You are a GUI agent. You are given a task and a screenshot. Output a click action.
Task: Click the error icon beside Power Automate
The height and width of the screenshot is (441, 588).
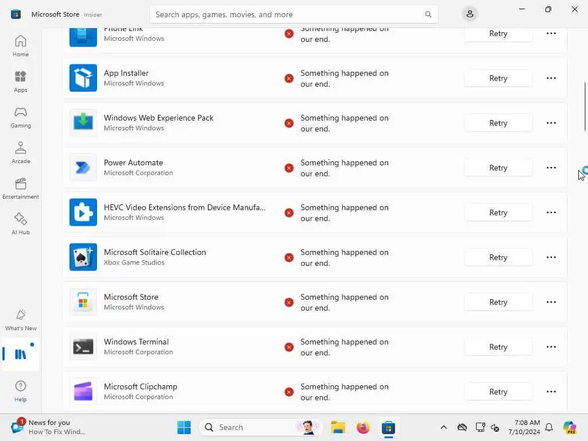pos(289,168)
